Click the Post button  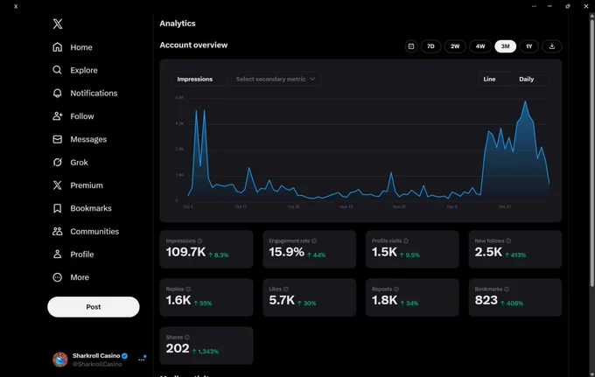coord(94,307)
